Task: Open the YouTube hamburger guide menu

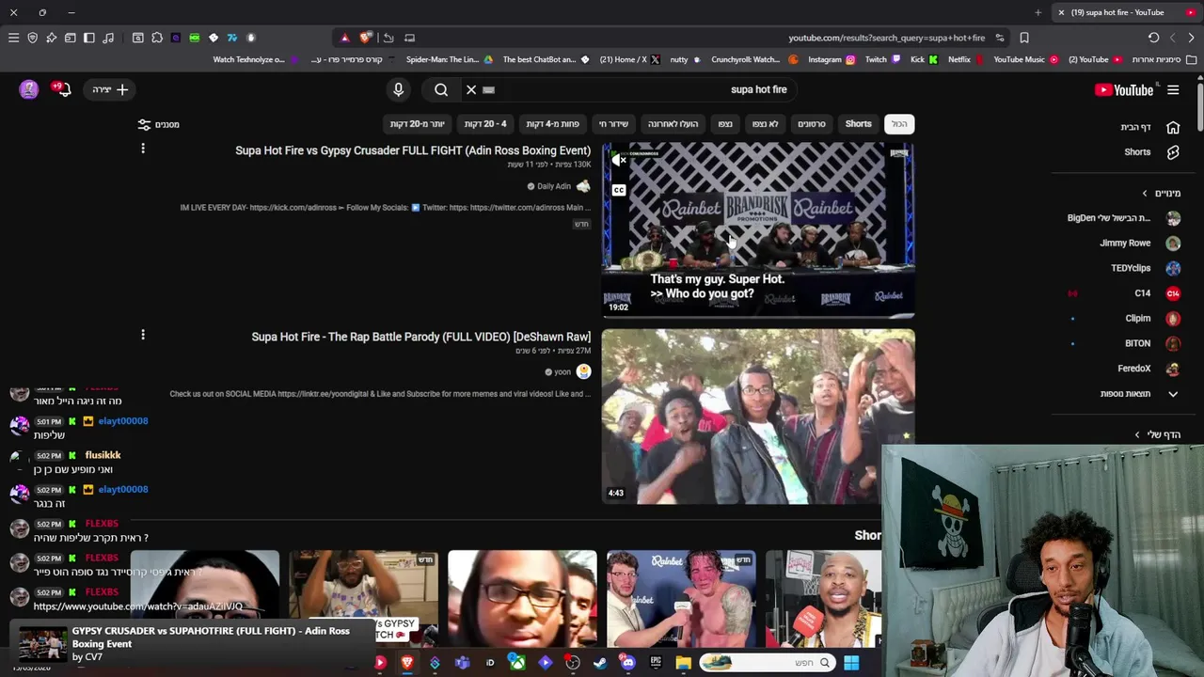Action: click(1173, 90)
